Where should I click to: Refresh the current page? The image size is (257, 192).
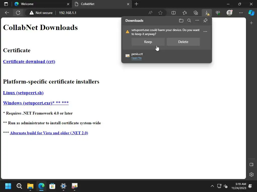click(18, 13)
